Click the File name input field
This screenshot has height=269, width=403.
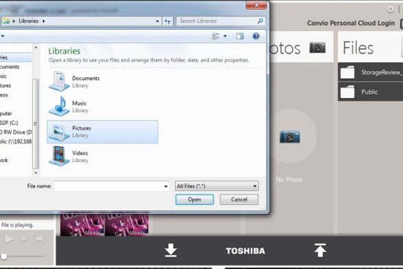108,186
